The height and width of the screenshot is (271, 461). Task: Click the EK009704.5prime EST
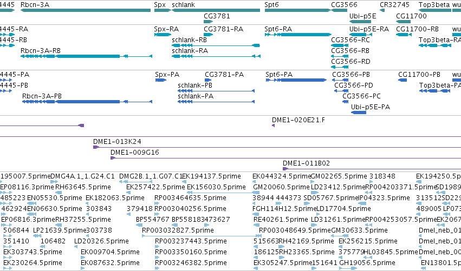click(x=83, y=257)
